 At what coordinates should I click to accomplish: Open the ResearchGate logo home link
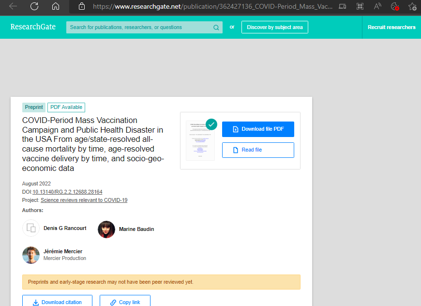[x=33, y=27]
